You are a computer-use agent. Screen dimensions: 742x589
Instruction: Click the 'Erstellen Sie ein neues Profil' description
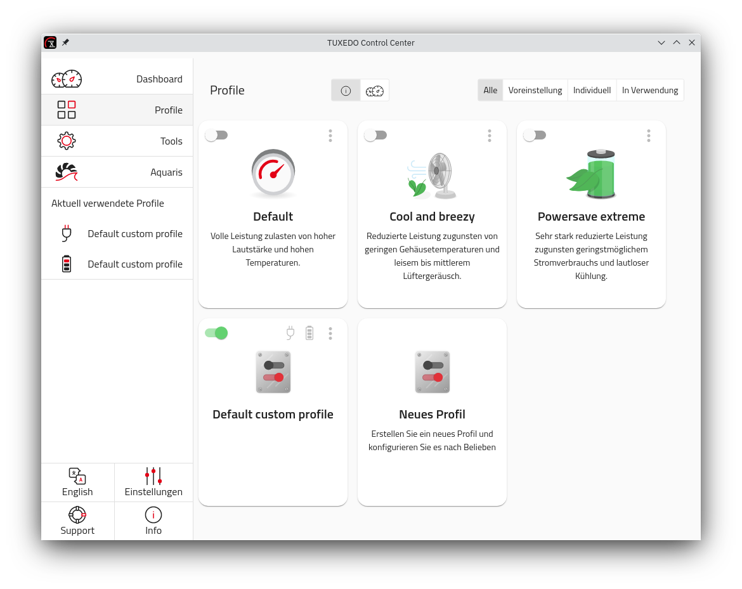coord(432,441)
